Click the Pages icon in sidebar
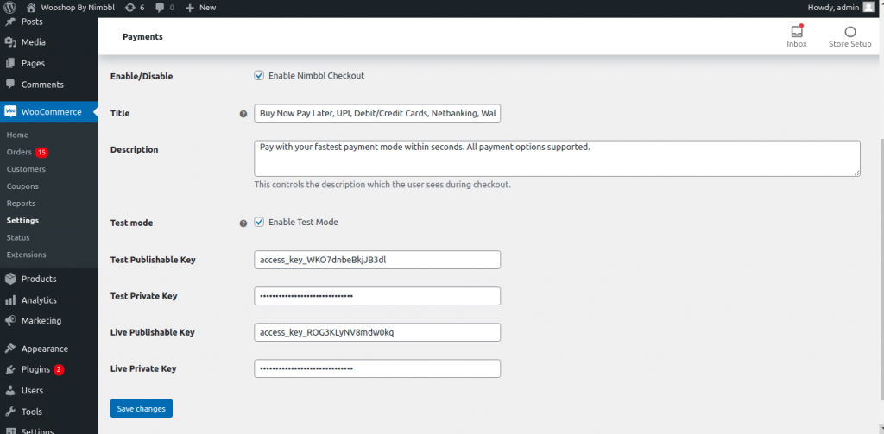This screenshot has width=884, height=434. click(x=10, y=63)
